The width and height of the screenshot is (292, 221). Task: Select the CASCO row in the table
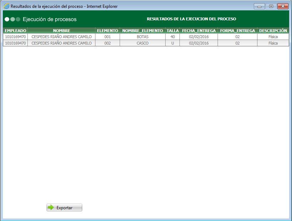[143, 43]
